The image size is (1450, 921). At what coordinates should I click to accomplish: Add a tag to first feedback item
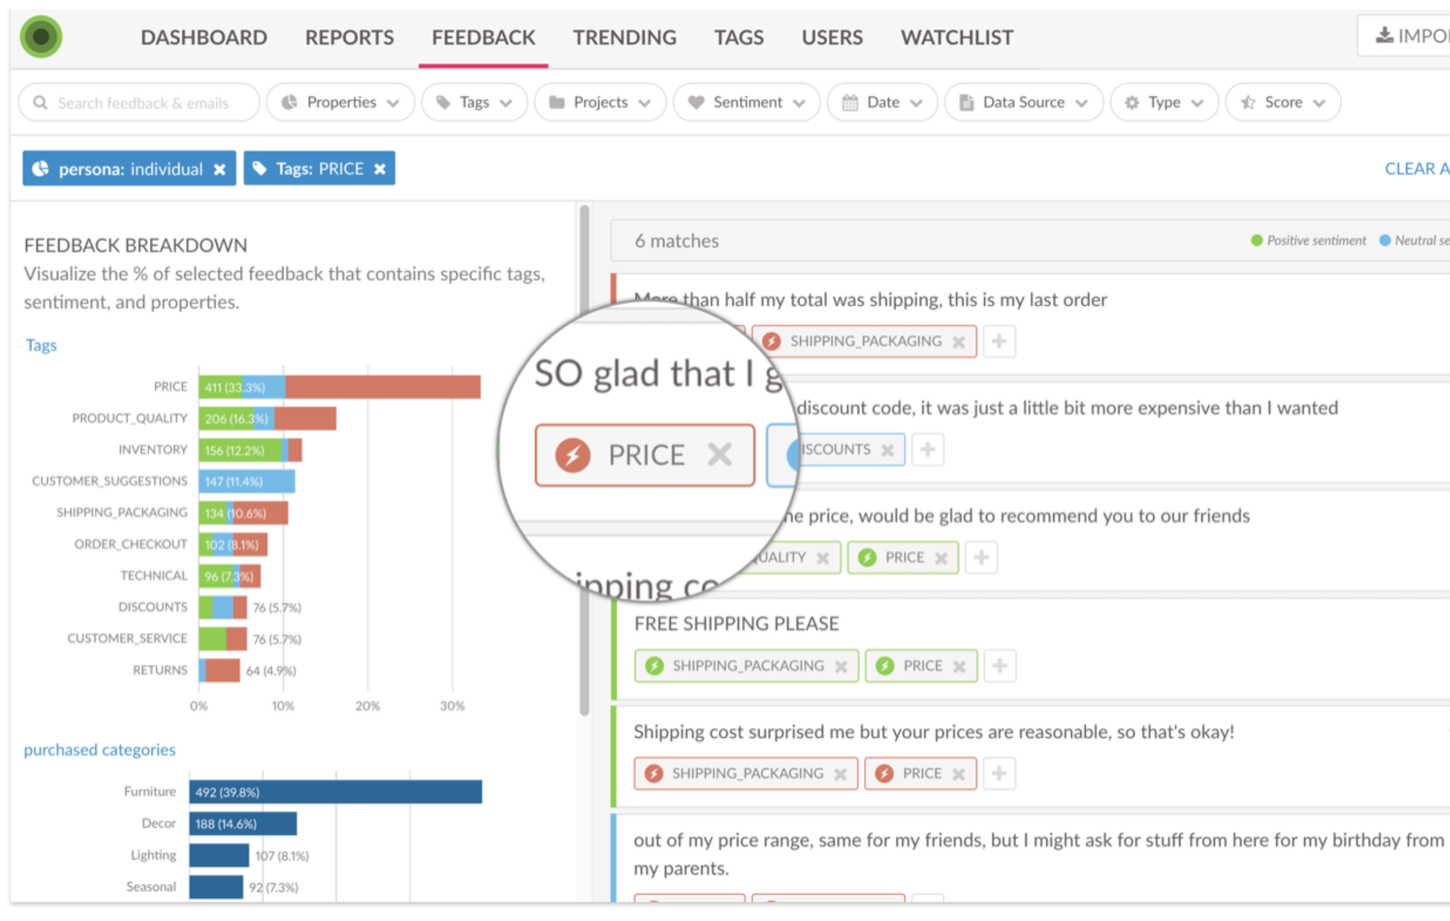click(999, 342)
